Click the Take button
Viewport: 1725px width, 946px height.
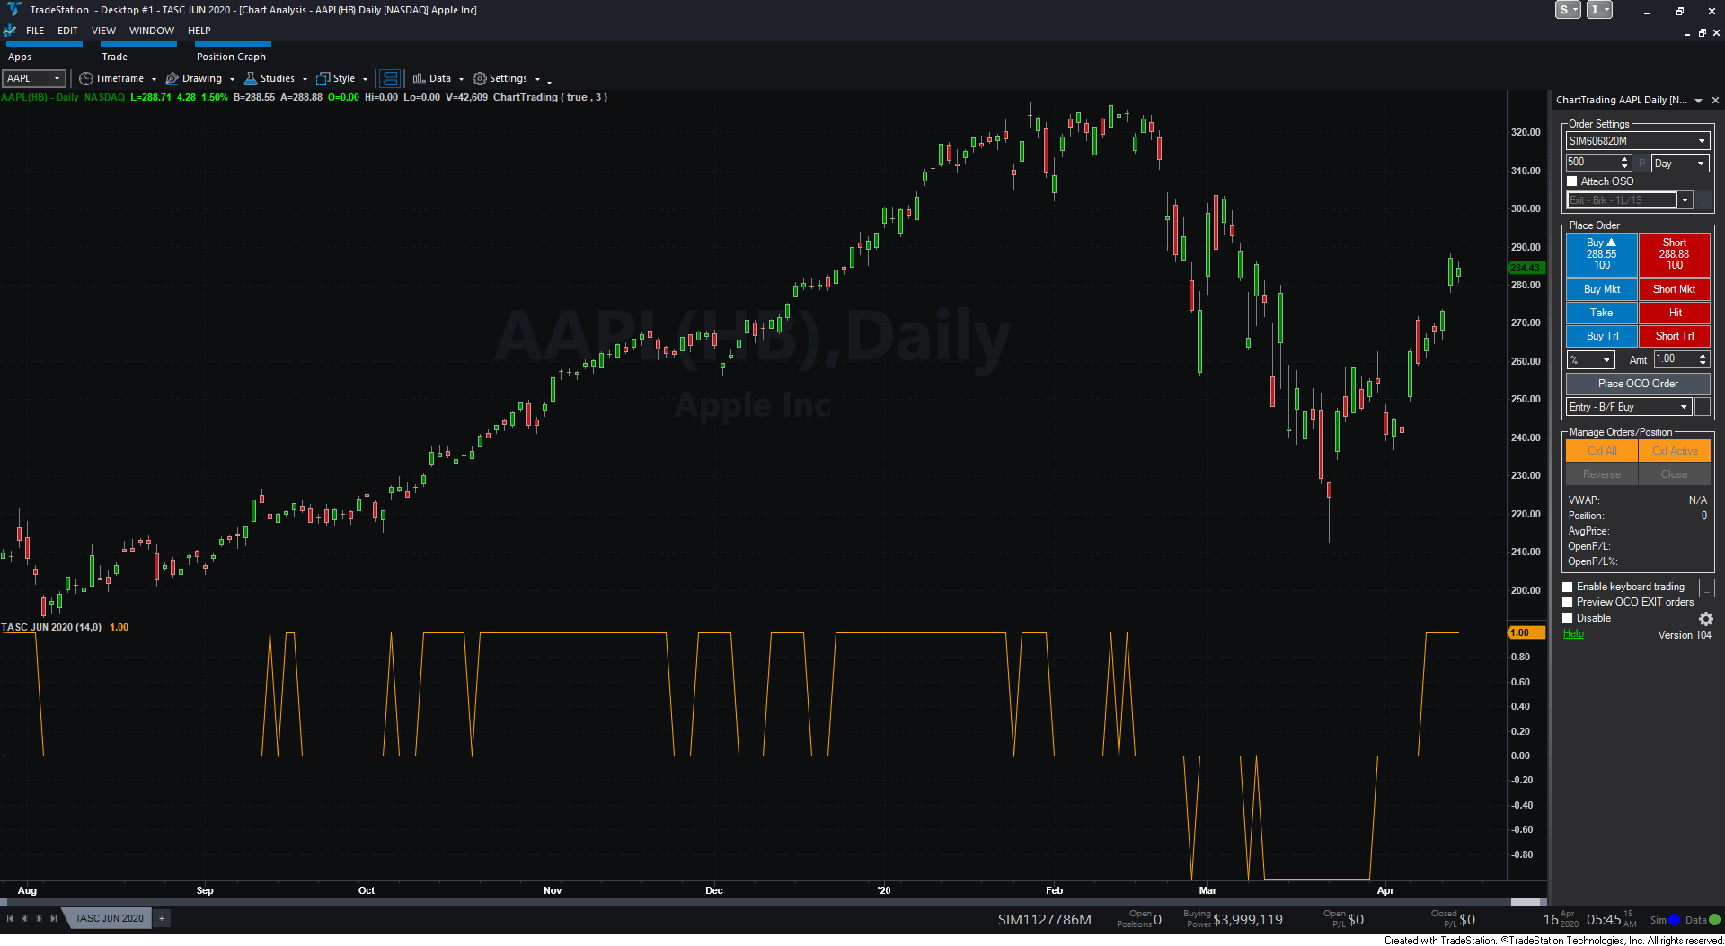pos(1601,313)
